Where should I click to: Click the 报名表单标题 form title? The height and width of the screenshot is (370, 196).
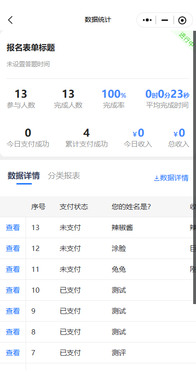pyautogui.click(x=31, y=47)
